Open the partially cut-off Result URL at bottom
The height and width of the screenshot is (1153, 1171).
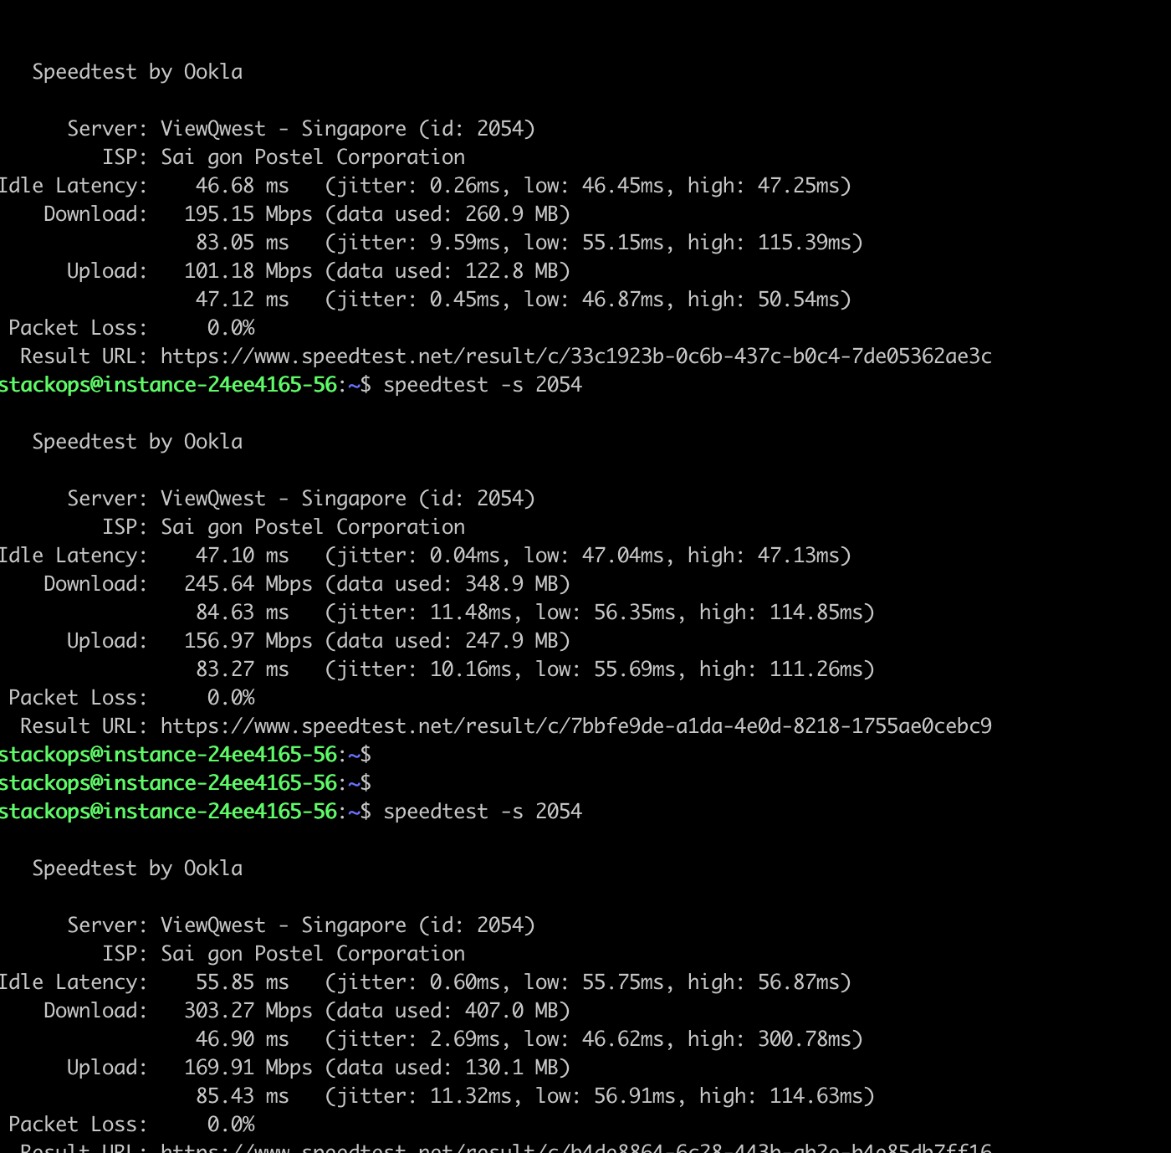click(575, 1147)
